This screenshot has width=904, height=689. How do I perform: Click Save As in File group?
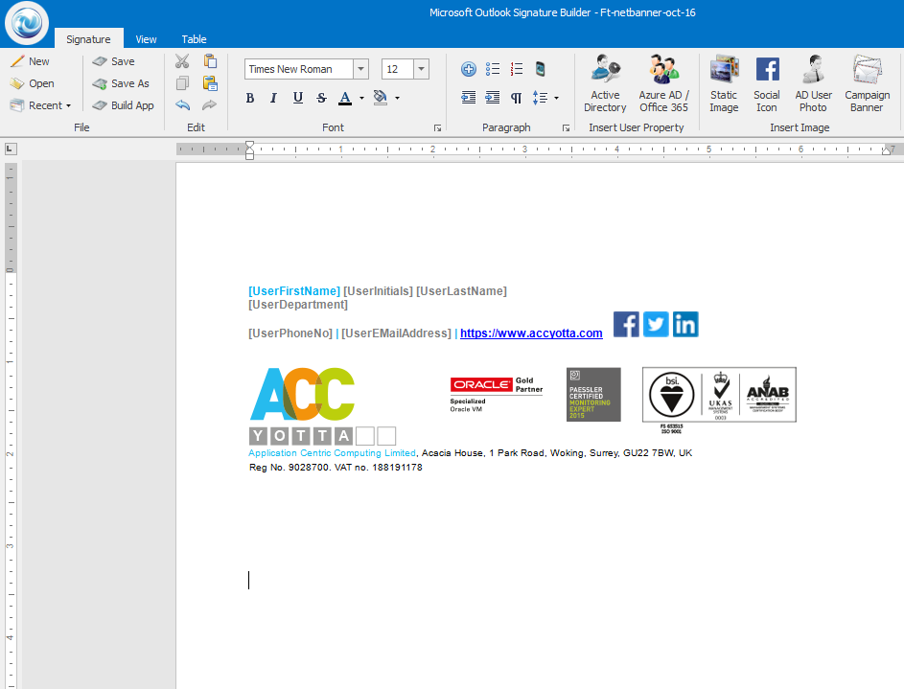(x=121, y=83)
